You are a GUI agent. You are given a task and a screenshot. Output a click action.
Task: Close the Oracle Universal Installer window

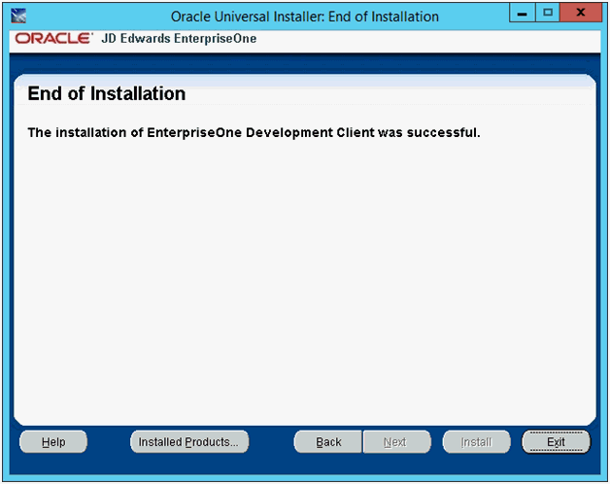point(581,14)
